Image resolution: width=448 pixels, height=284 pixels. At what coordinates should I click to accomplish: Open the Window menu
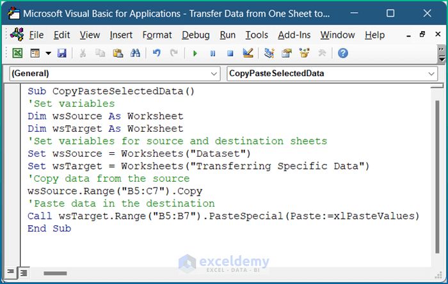click(338, 35)
